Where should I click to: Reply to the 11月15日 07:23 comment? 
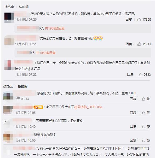click(130, 75)
